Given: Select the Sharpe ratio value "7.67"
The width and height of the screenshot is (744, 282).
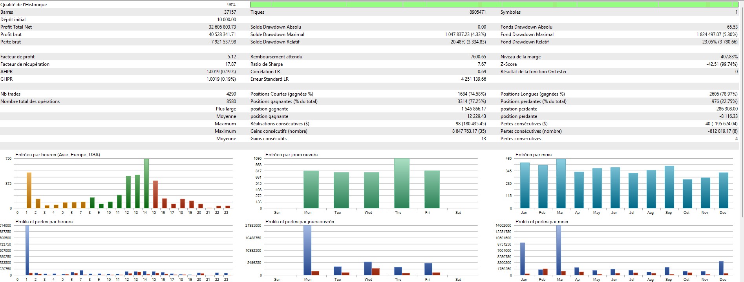Looking at the screenshot, I should (482, 64).
